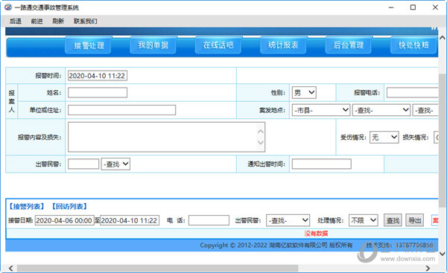Click the 姓名 input field
The image size is (447, 273).
[98, 92]
